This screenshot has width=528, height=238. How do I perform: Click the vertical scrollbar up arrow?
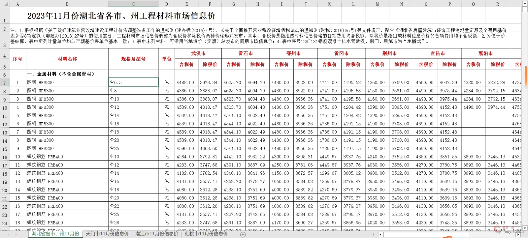[525, 3]
